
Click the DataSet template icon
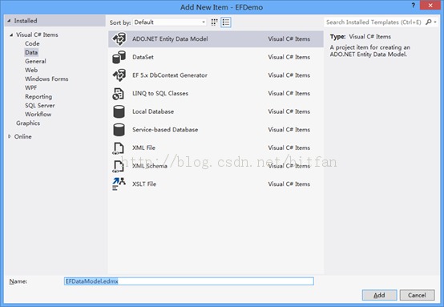(119, 57)
